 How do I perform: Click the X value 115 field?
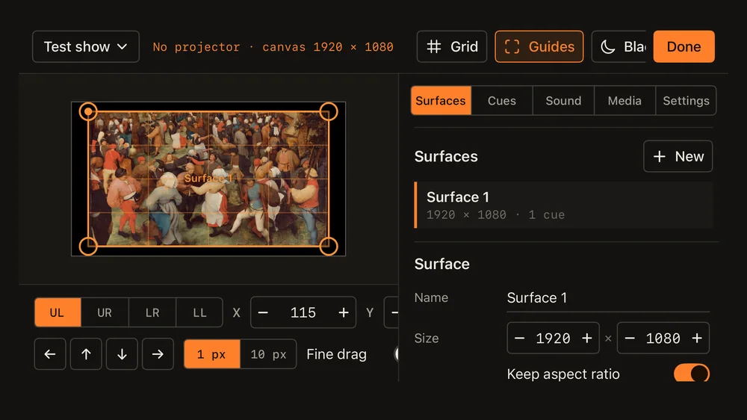click(x=303, y=312)
